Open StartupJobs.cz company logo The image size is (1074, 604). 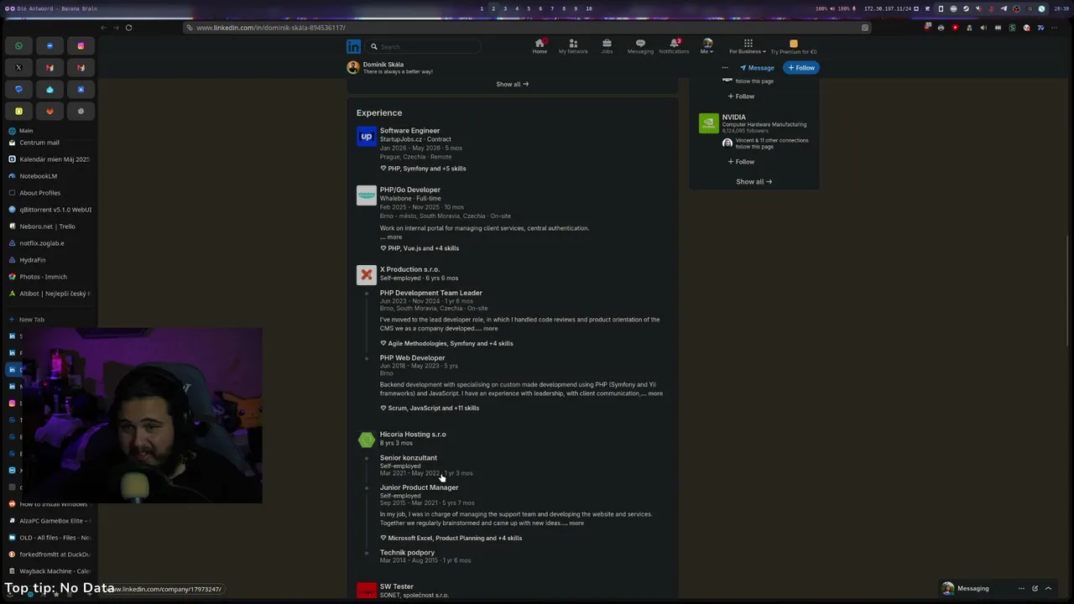pyautogui.click(x=367, y=137)
